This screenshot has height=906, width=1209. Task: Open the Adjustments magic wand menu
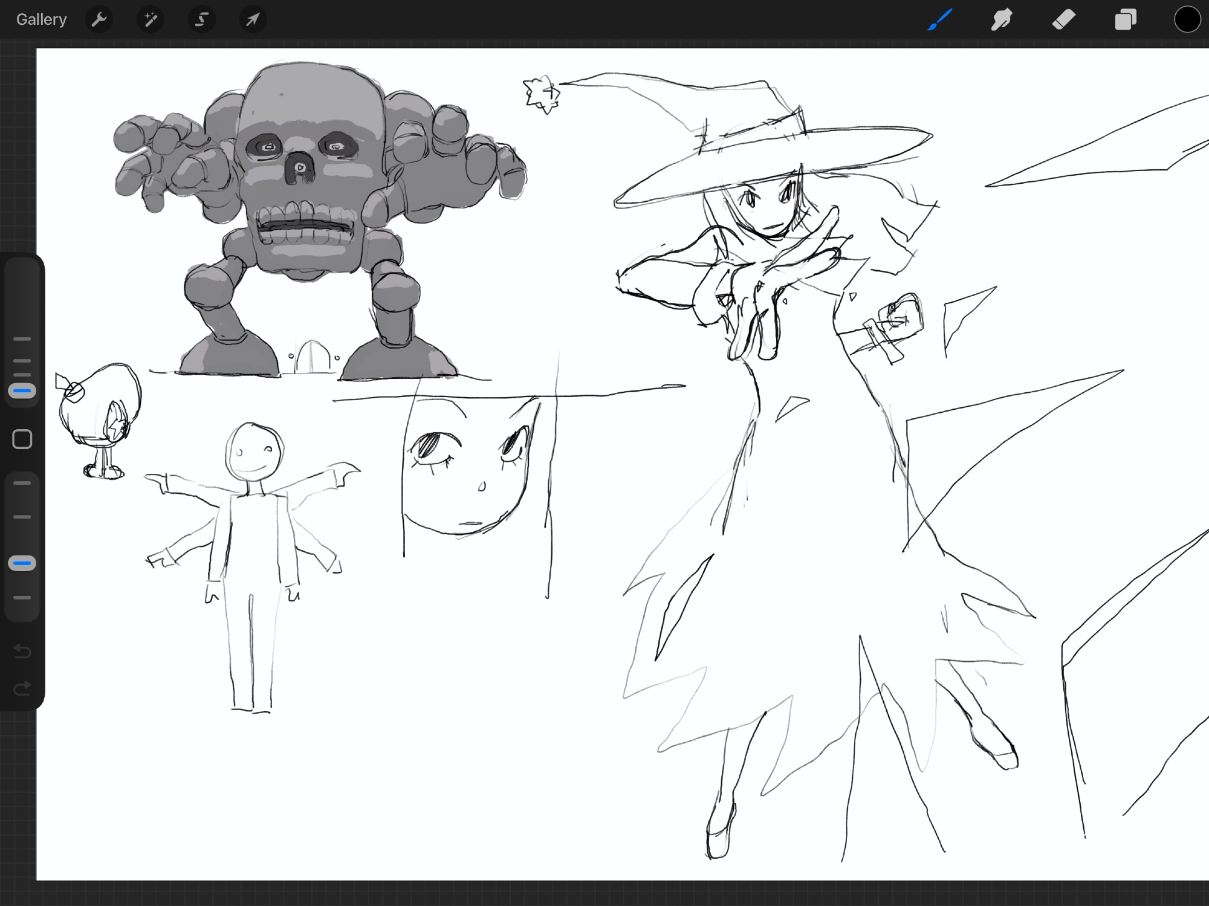coord(150,20)
